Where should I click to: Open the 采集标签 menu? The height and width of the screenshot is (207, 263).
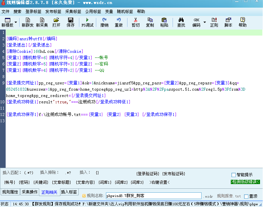point(73,11)
